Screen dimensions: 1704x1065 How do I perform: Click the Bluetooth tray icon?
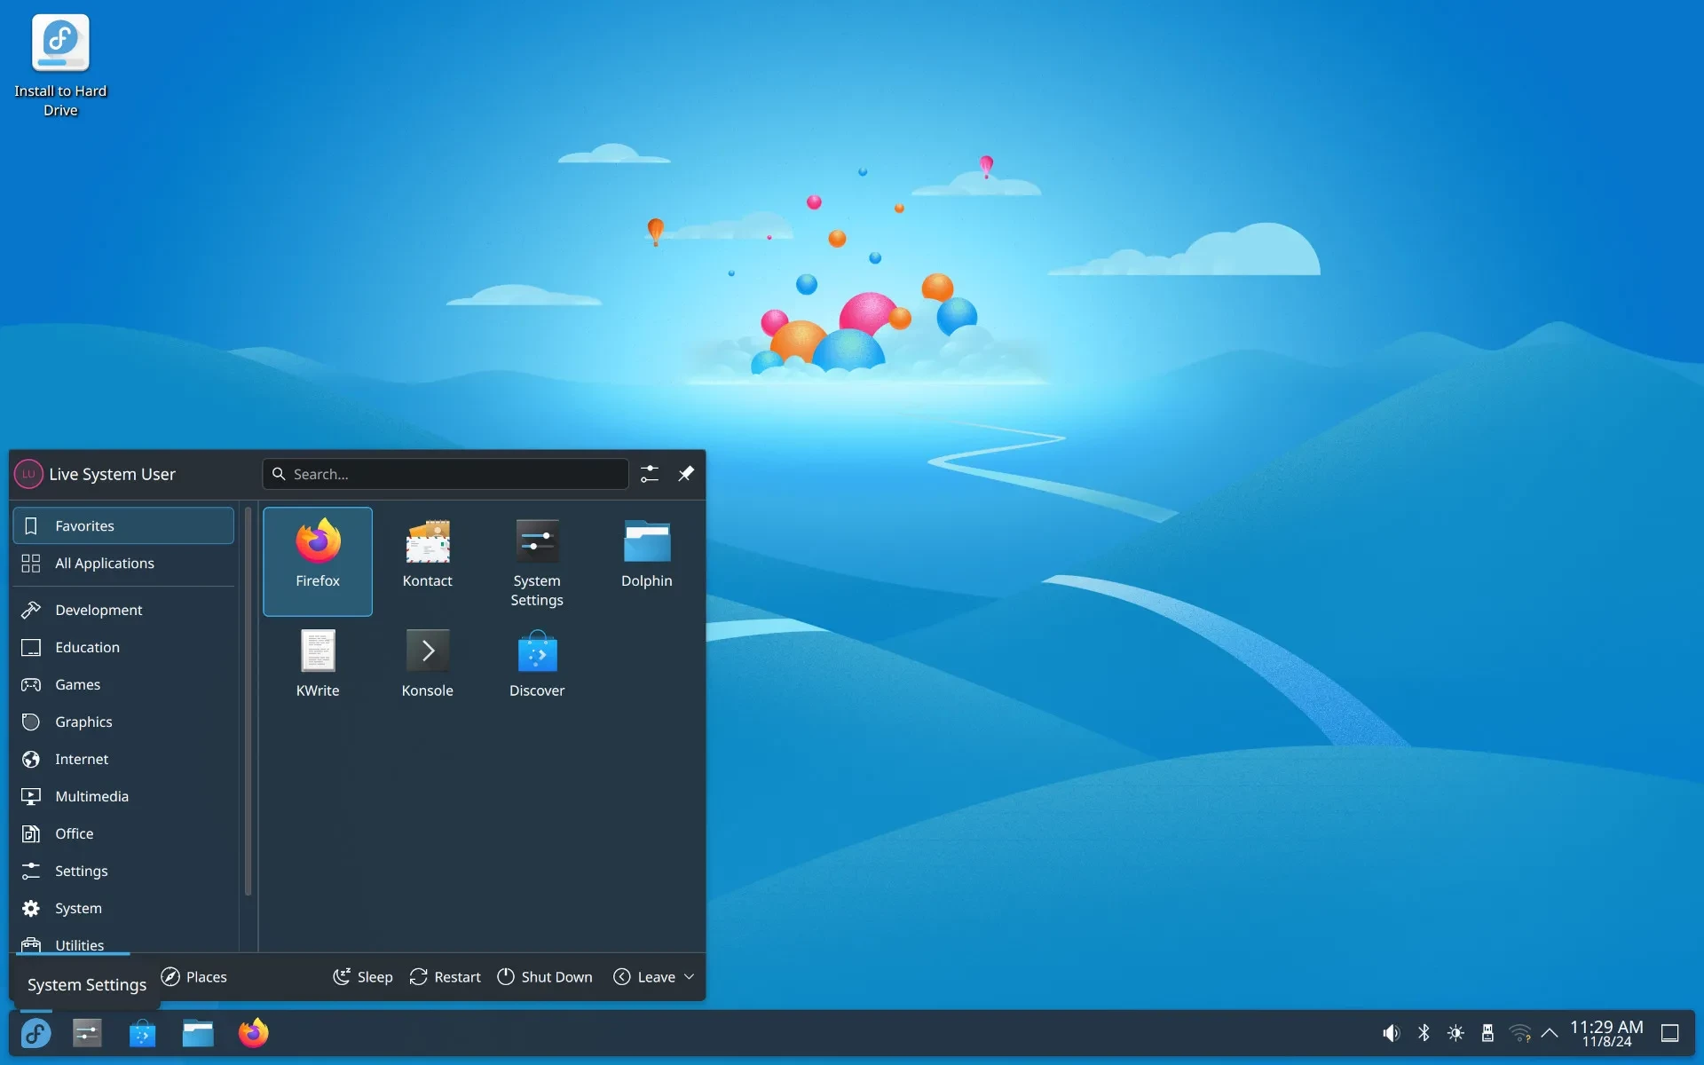coord(1424,1033)
